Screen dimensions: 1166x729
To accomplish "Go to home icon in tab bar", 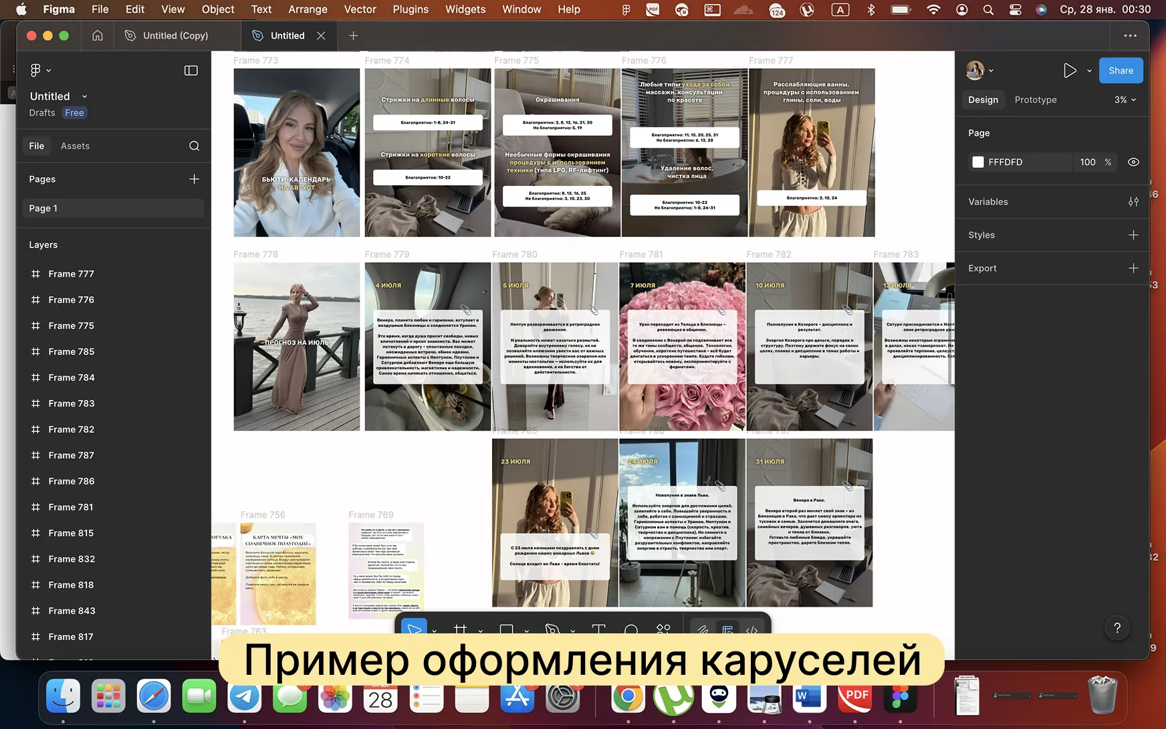I will coord(98,35).
